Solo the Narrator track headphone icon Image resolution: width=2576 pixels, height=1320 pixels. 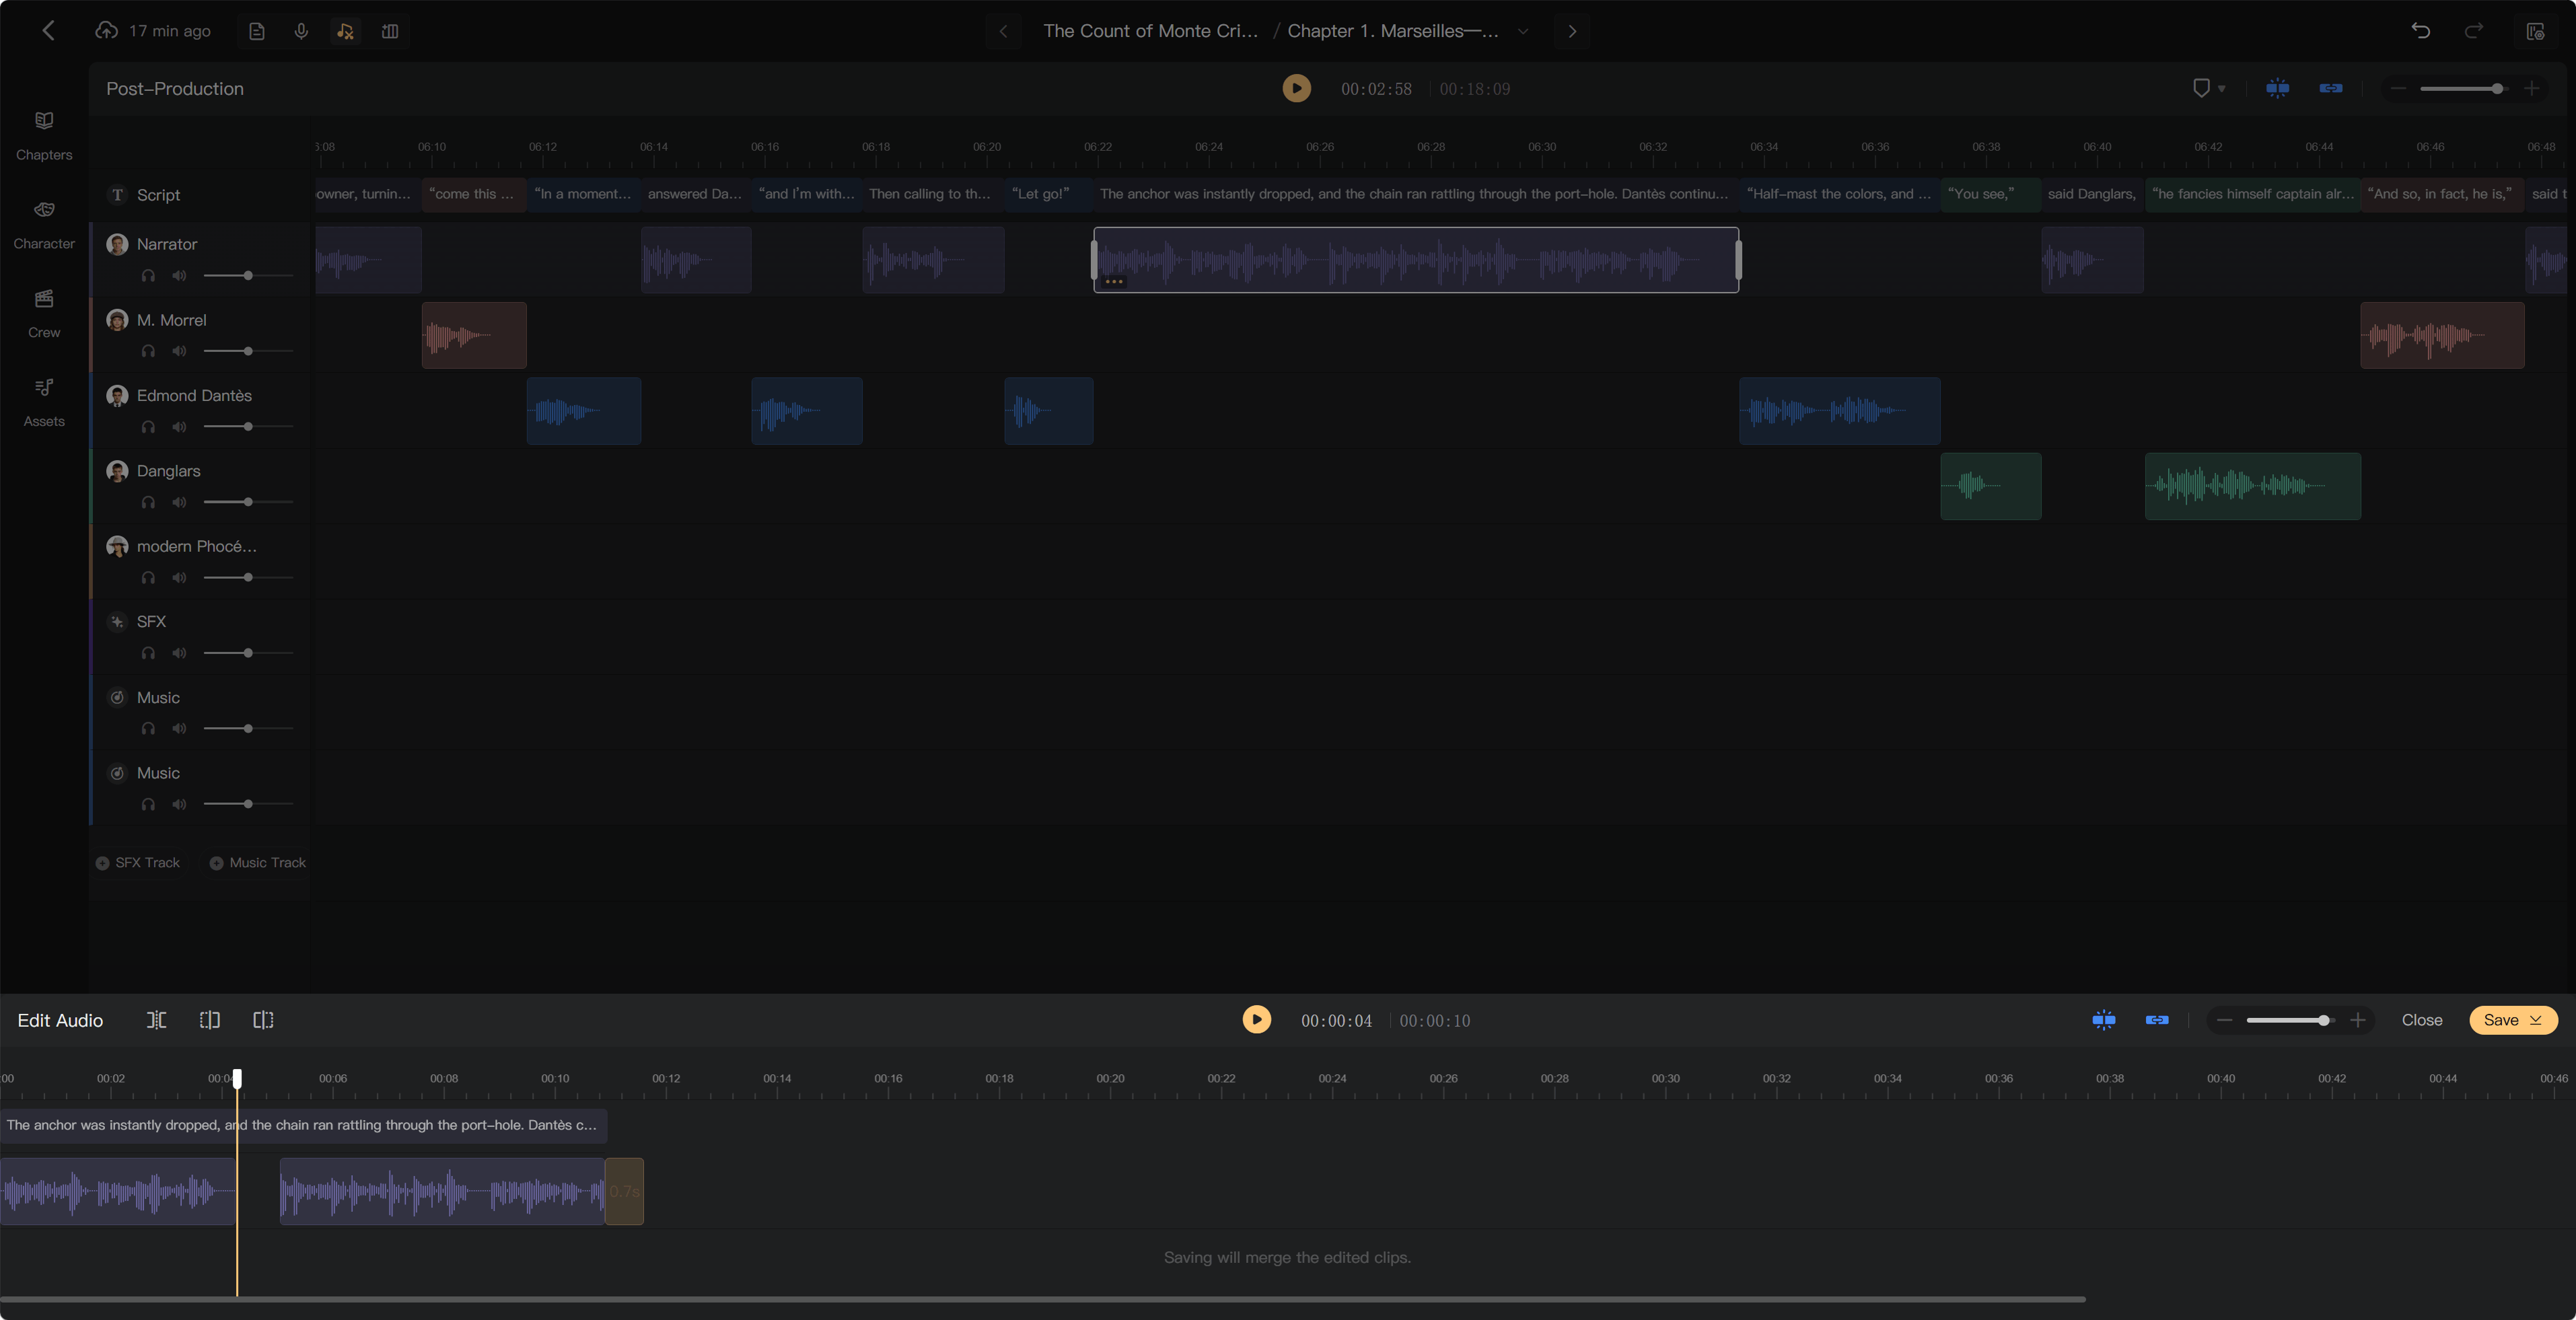tap(148, 276)
